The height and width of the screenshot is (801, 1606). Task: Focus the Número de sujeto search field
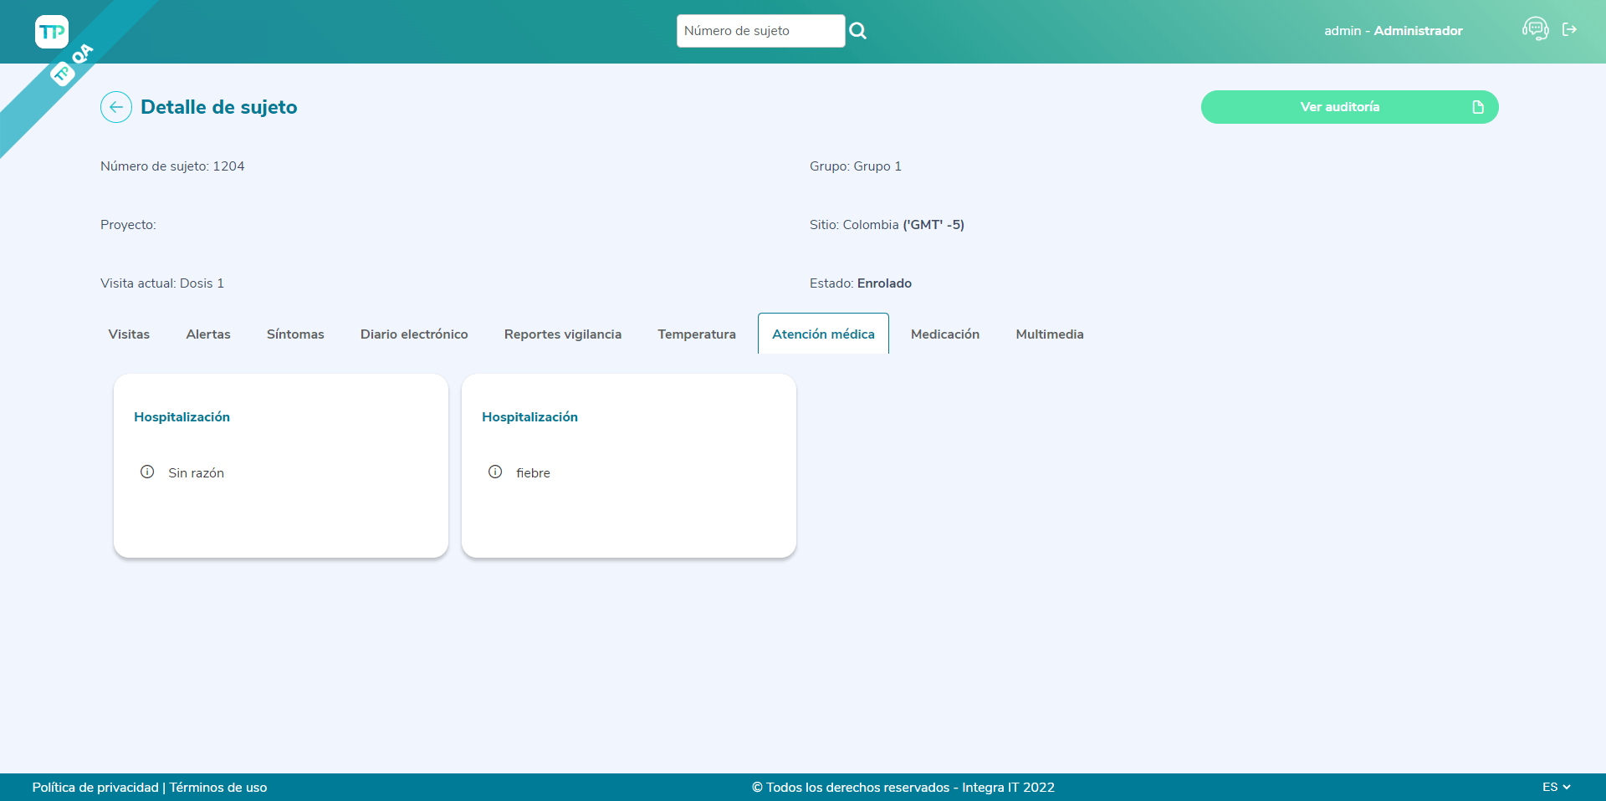pos(760,31)
